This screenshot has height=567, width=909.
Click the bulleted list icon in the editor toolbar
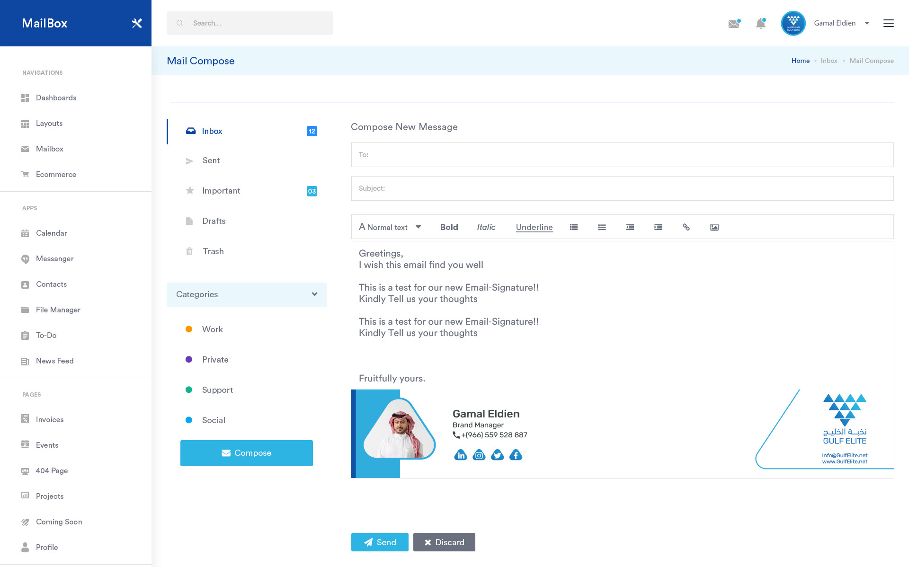602,227
